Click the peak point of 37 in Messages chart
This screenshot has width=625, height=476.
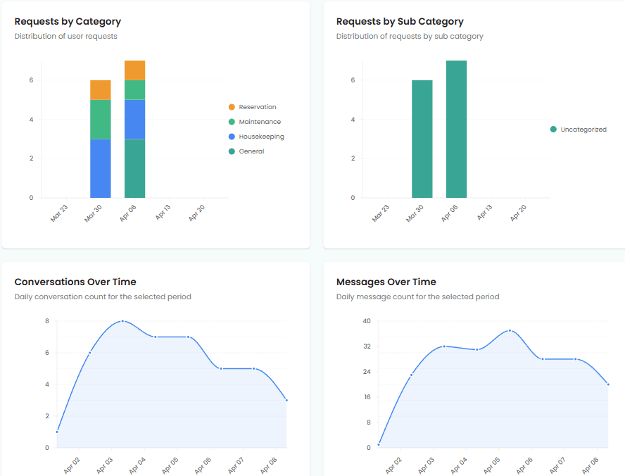510,330
